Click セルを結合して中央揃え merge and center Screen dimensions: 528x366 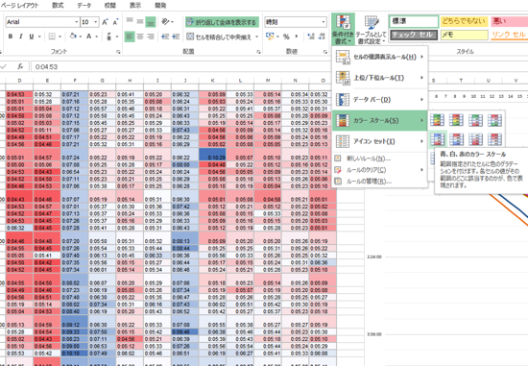click(x=219, y=37)
